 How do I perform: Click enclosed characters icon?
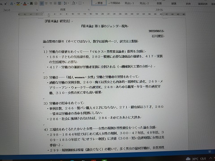pos(36,4)
